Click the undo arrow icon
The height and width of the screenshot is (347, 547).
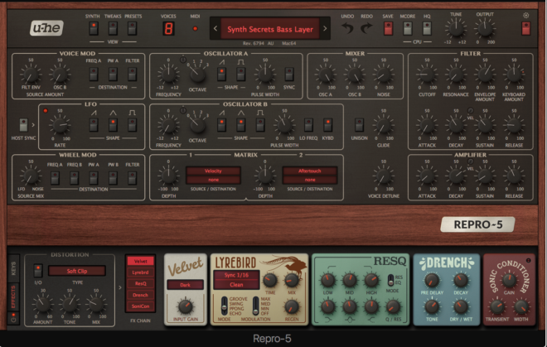click(347, 28)
